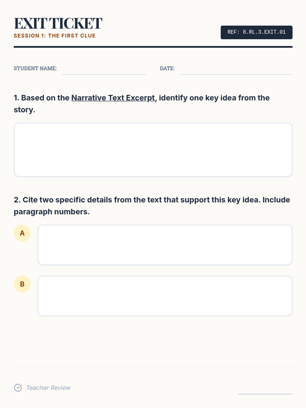Click Session 1: The First Clue subtitle
The height and width of the screenshot is (408, 306).
point(55,36)
